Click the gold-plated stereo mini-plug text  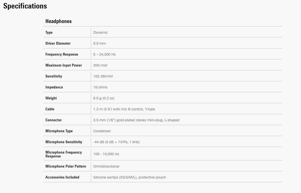pos(136,120)
